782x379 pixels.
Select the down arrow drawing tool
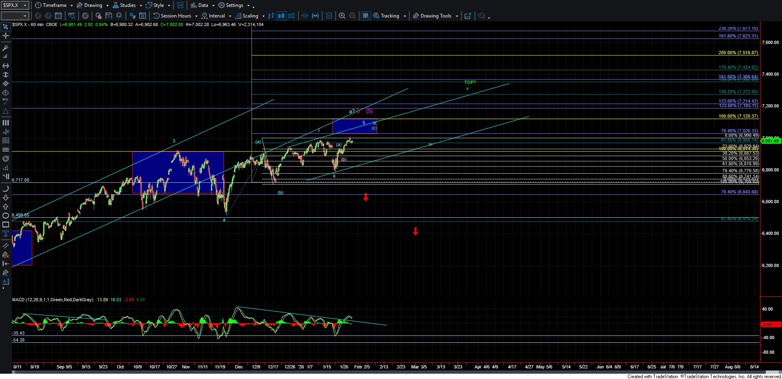click(6, 198)
